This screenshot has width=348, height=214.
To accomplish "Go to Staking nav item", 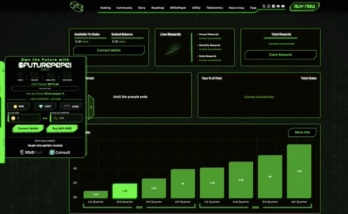I will coord(105,8).
